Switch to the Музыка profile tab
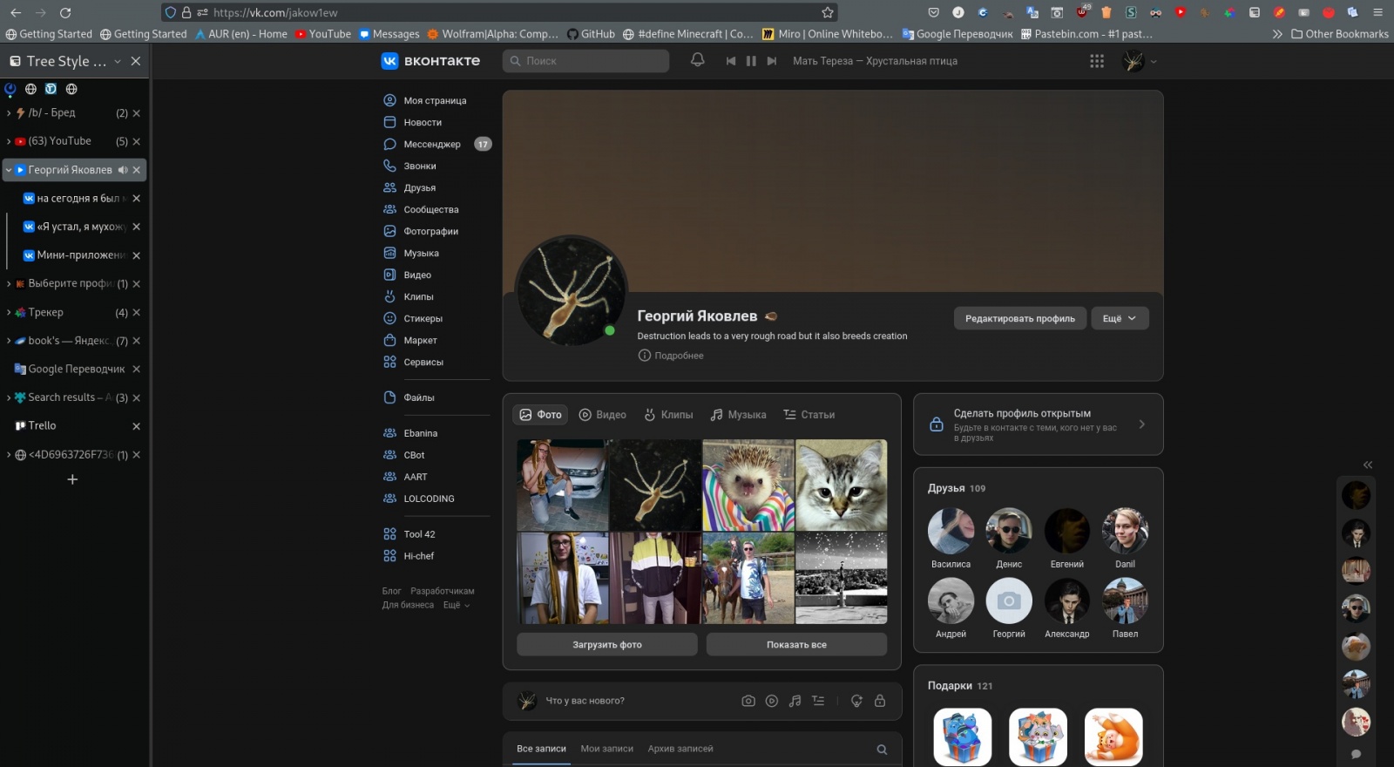Screen dimensions: 1394x767 [x=738, y=415]
